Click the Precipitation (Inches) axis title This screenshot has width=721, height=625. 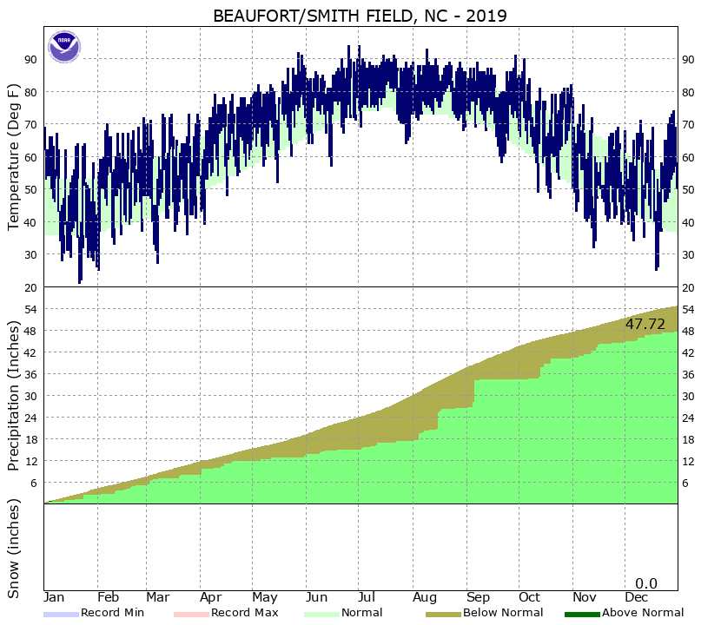pyautogui.click(x=14, y=396)
